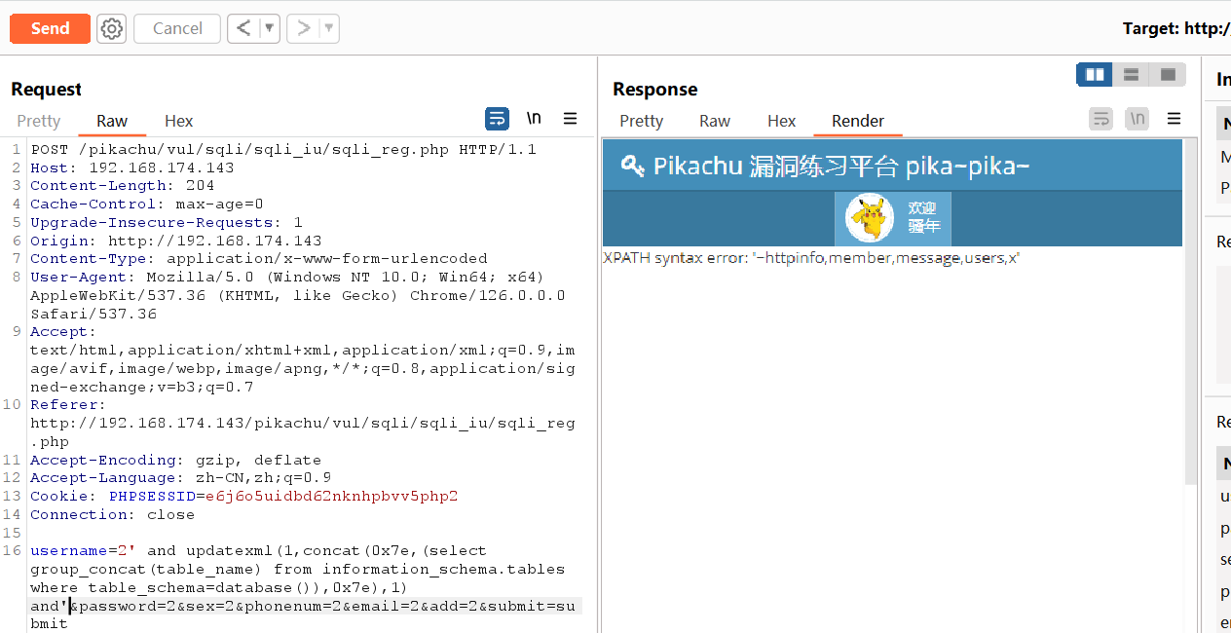Image resolution: width=1231 pixels, height=633 pixels.
Task: Click the 欢迎骚年 welcome text
Action: coord(922,217)
